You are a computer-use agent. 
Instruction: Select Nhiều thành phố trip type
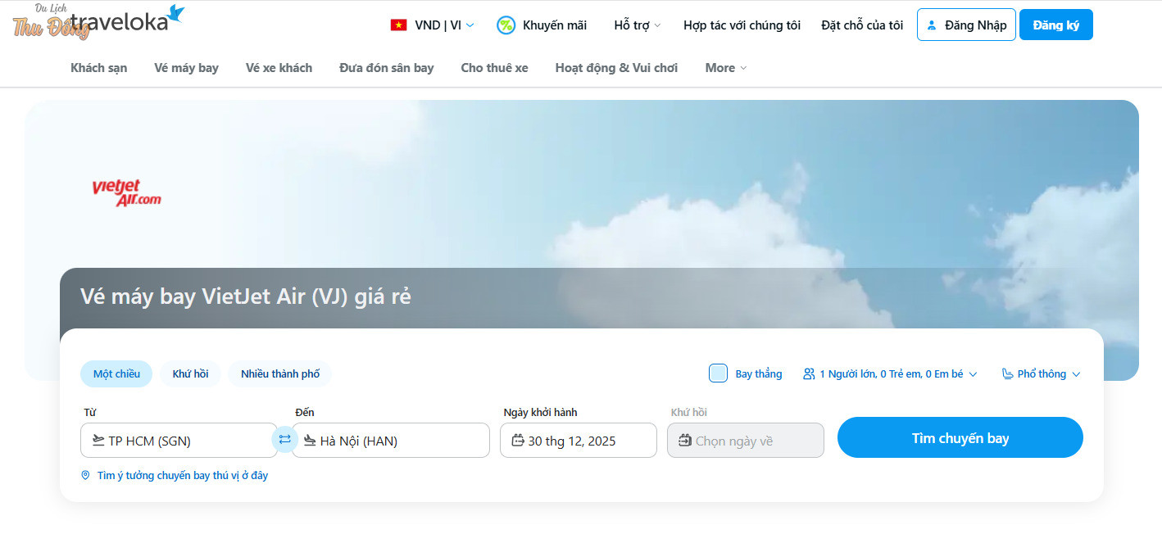click(x=280, y=373)
